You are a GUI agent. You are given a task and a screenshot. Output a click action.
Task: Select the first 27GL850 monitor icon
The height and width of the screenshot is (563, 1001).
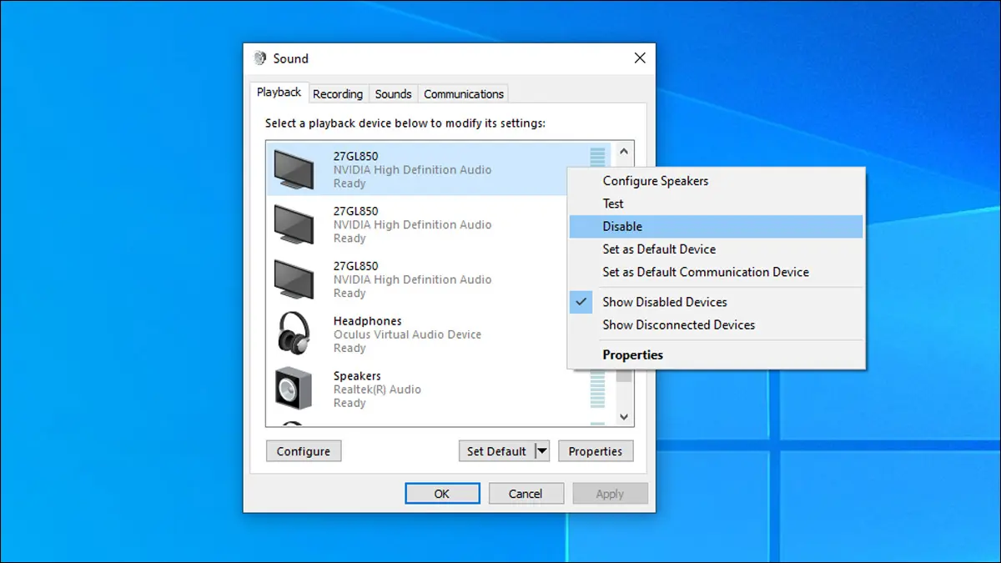pos(294,169)
